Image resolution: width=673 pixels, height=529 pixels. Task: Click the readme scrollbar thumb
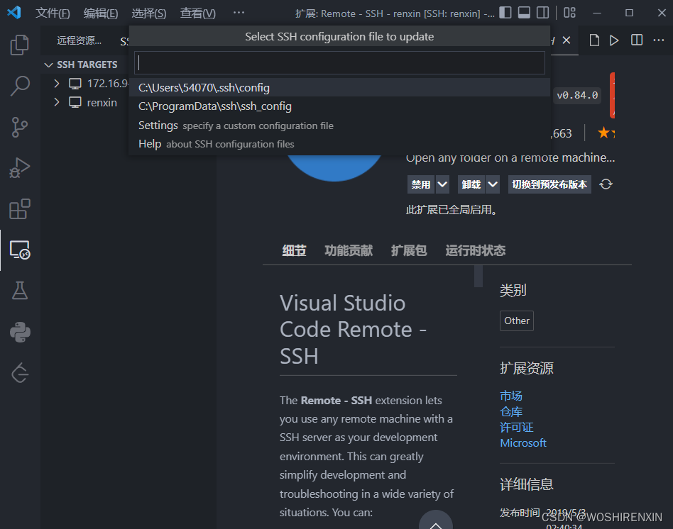(x=478, y=276)
